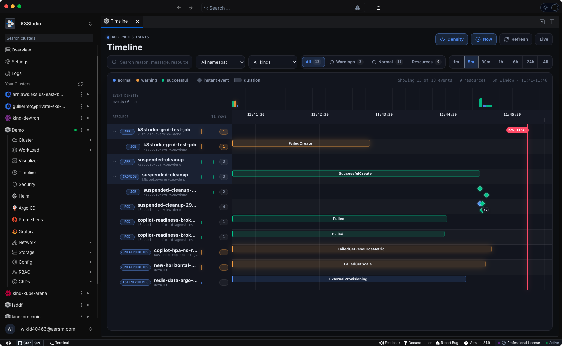Collapse the suspended-cleanup APP row
Screen dimensions: 562x346
(115, 162)
